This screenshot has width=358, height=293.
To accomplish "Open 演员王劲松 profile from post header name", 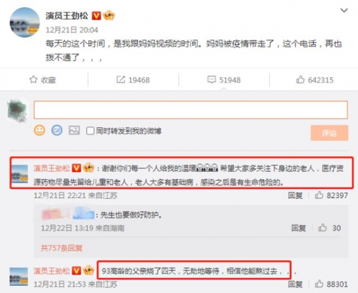I will (x=67, y=16).
